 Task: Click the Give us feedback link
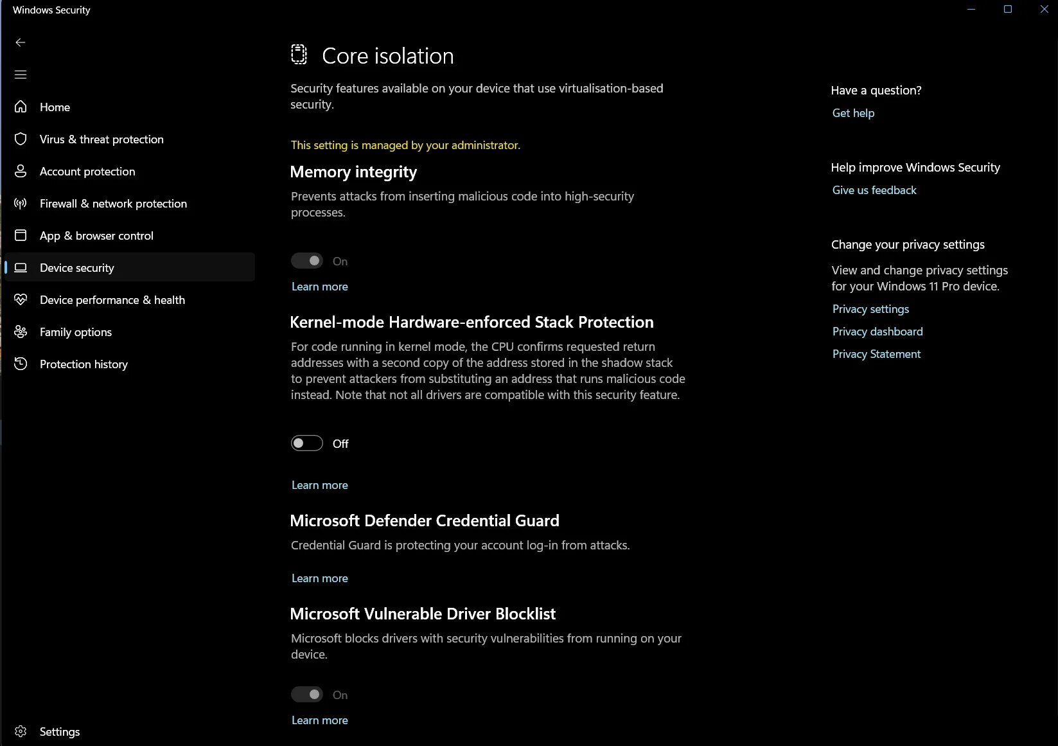[x=874, y=190]
